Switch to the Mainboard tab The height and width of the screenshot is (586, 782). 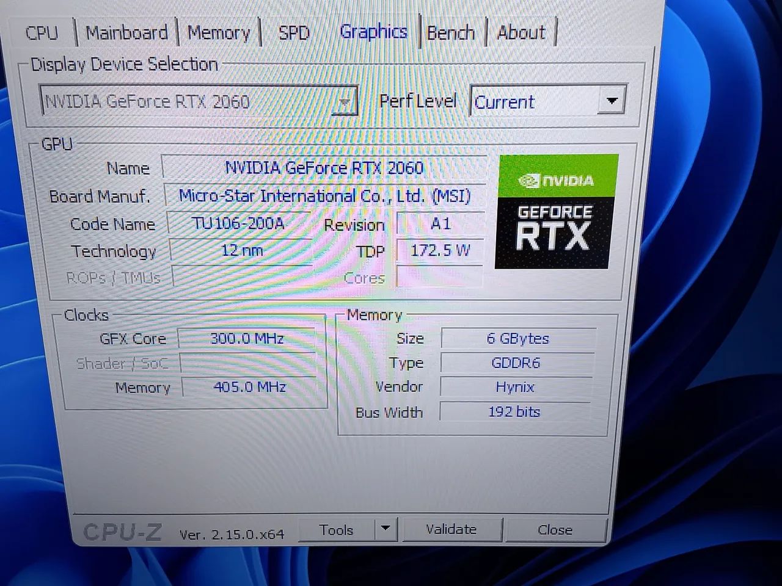(x=125, y=32)
